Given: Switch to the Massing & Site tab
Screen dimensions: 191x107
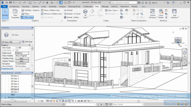Looking at the screenshot, I should [74, 7].
